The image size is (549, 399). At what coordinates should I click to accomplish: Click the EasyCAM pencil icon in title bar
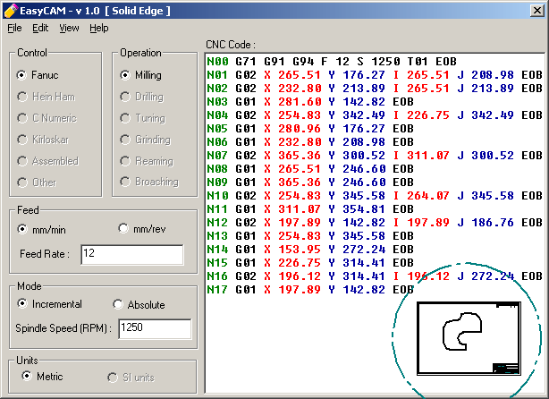coord(10,11)
